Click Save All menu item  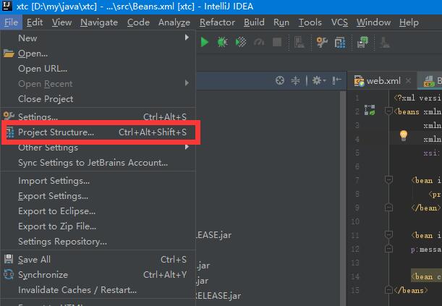(98, 260)
